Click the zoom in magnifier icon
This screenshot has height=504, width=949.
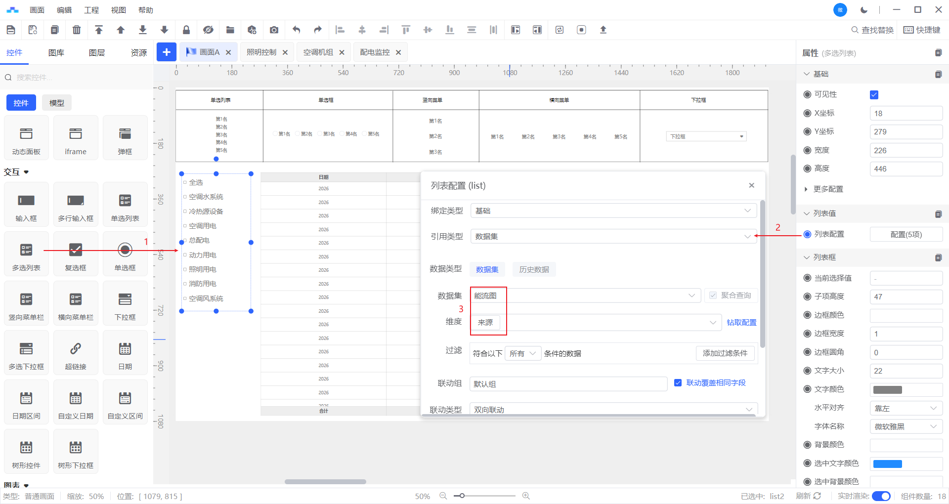pos(526,496)
